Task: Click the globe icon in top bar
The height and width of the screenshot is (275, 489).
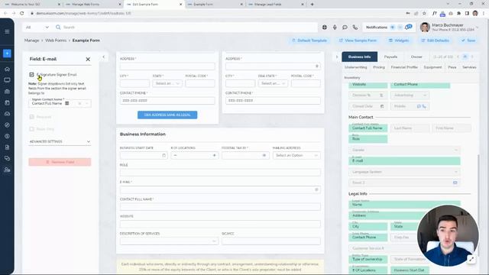Action: tap(324, 27)
